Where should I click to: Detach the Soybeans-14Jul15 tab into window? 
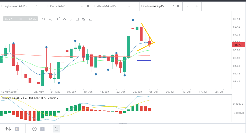36,6
